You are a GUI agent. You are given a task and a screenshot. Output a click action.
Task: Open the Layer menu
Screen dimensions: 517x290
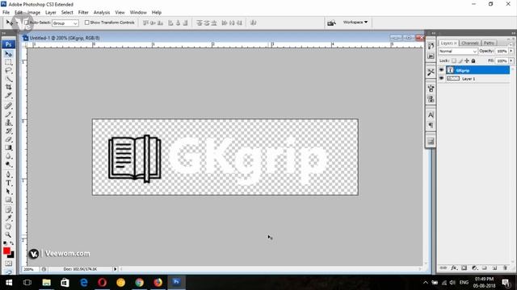pos(50,13)
